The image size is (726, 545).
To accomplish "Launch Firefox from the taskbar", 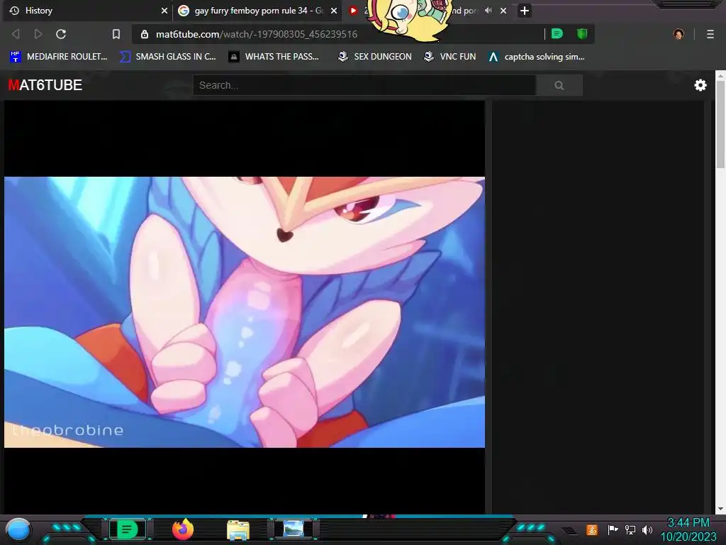I will point(183,529).
